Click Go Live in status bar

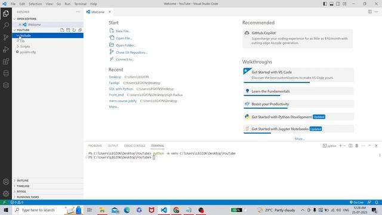pos(356,202)
